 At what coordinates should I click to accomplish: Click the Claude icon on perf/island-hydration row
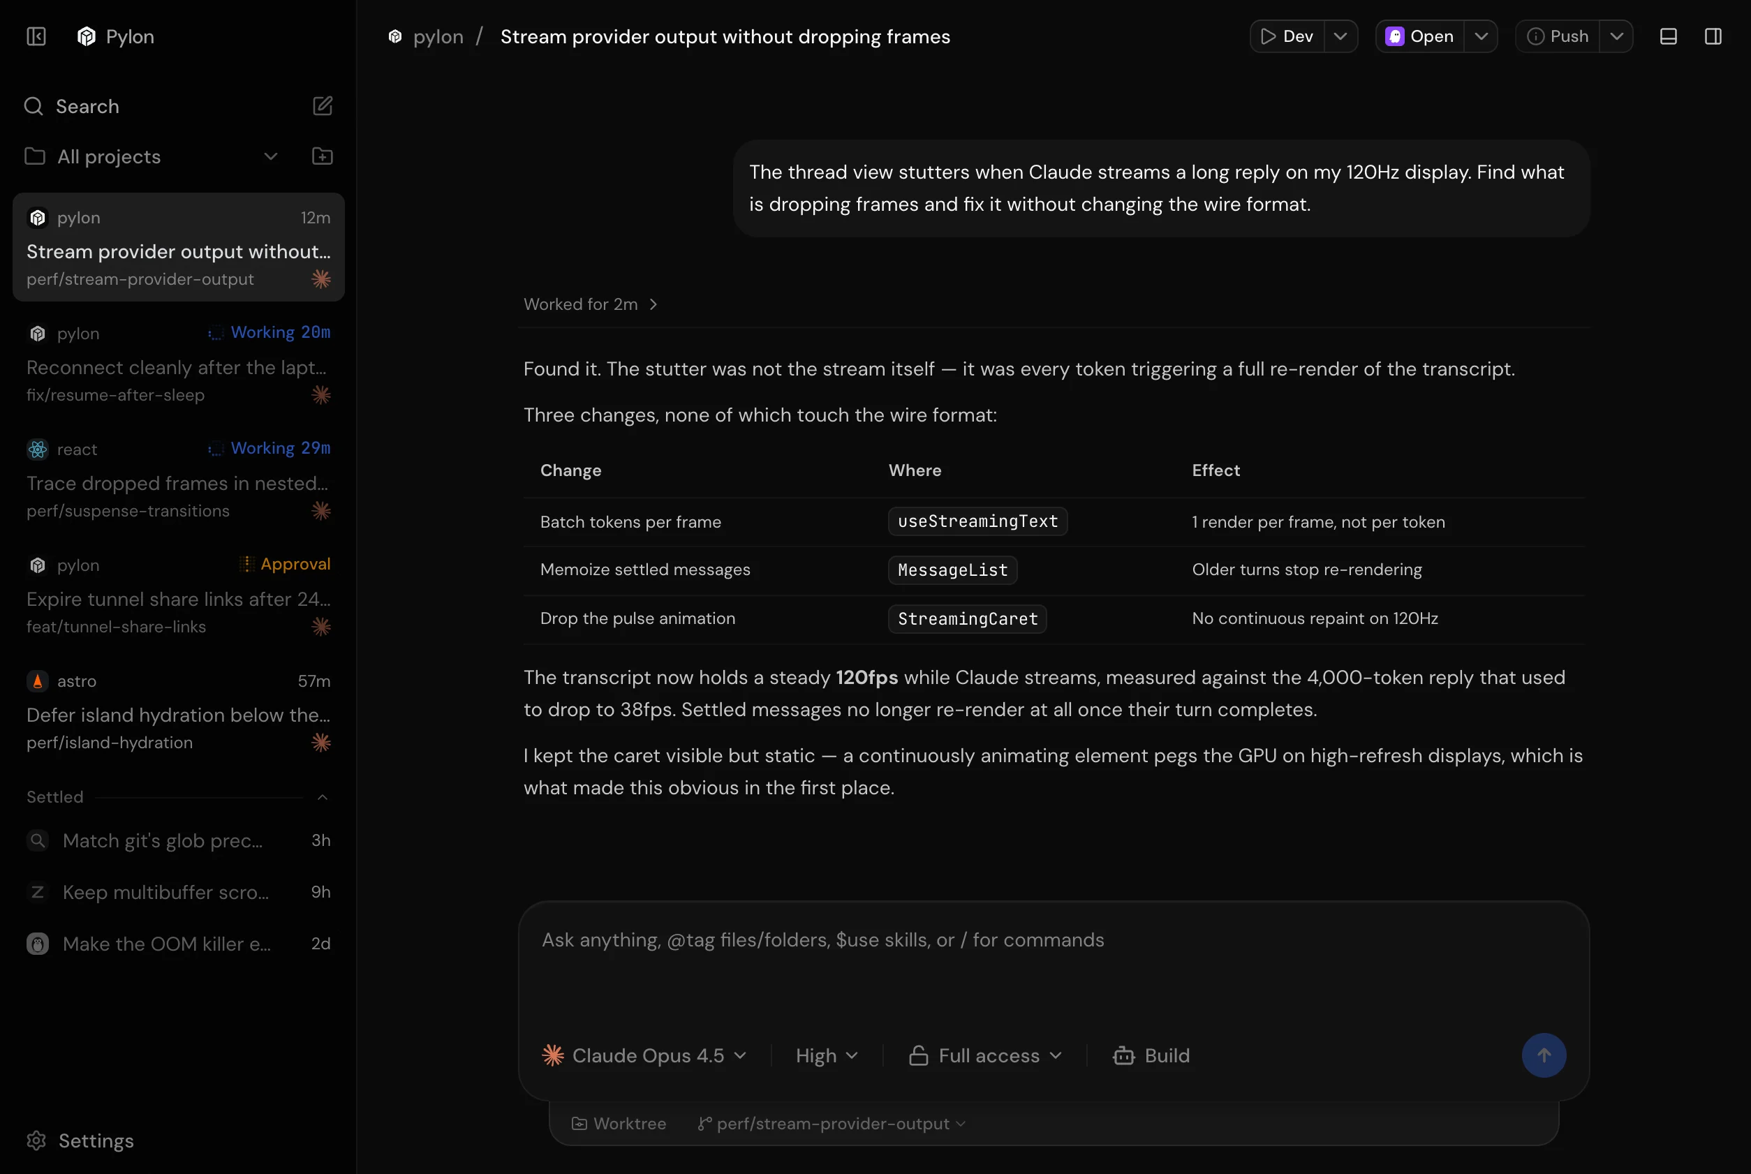coord(321,743)
